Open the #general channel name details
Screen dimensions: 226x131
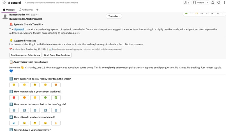click(14, 3)
